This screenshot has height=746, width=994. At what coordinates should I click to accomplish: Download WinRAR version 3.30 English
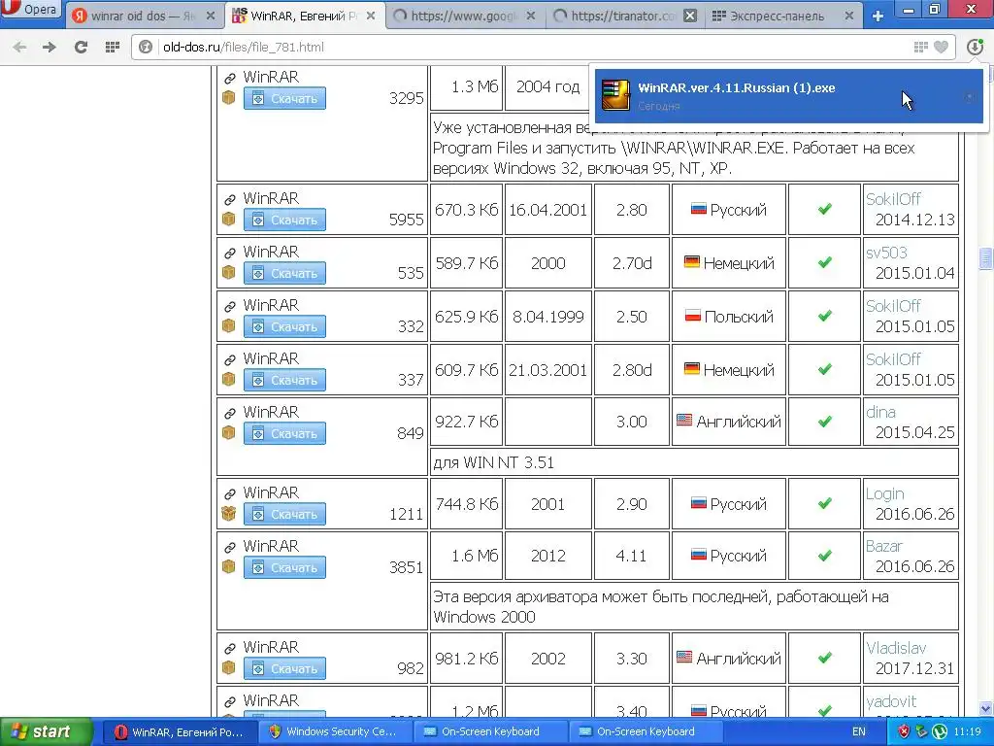(284, 668)
